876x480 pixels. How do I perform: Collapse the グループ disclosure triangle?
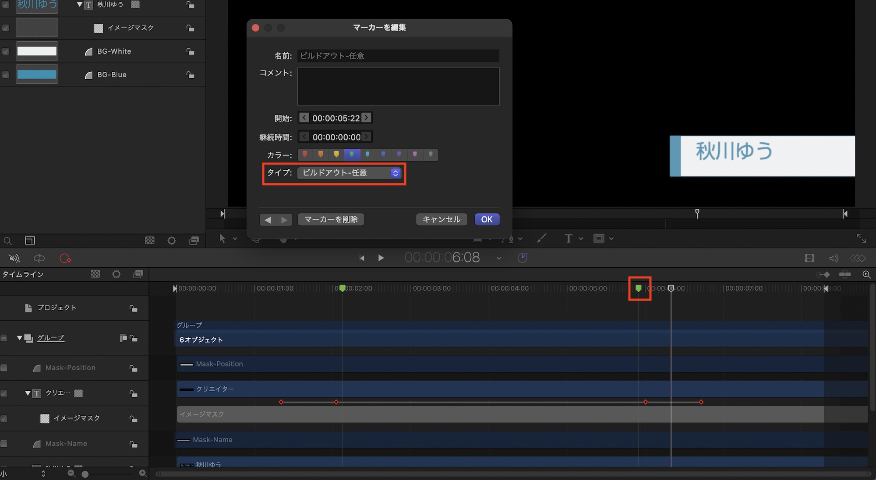pos(19,338)
